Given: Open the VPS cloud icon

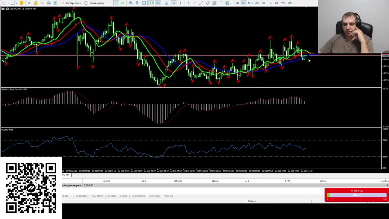Looking at the screenshot, I should (49, 3).
